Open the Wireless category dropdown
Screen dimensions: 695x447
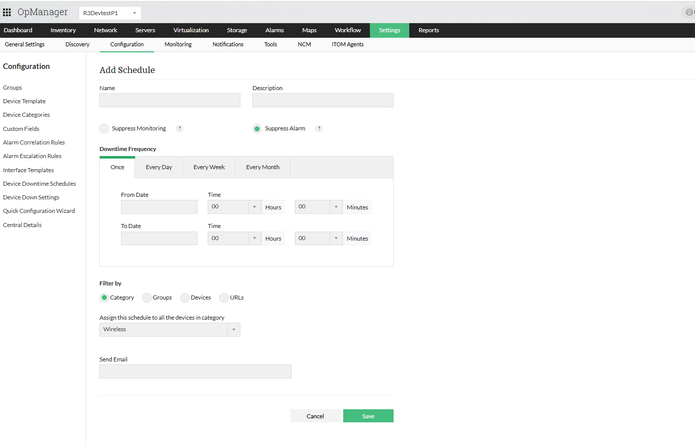pyautogui.click(x=234, y=329)
